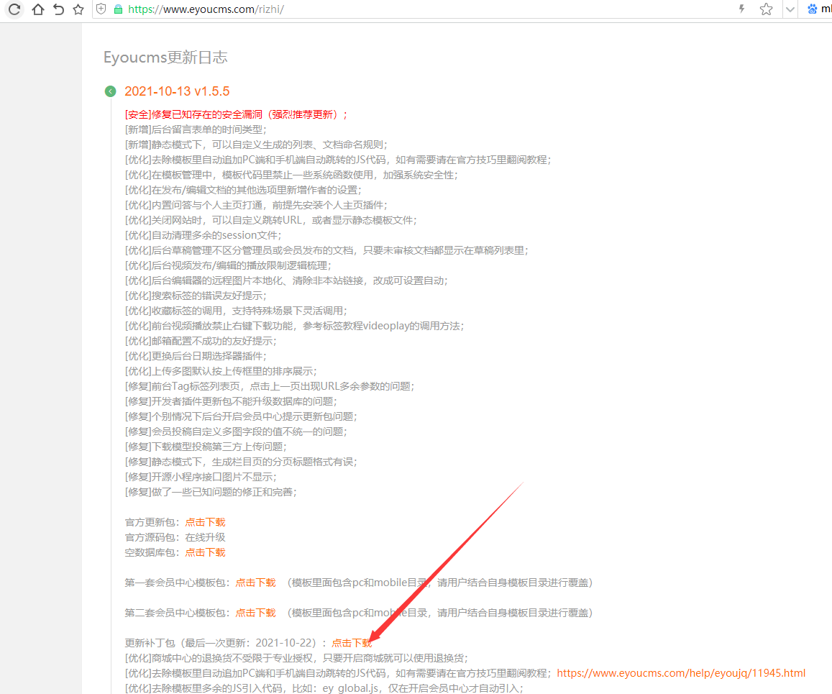Download the 第一套会员中心模板包
This screenshot has height=694, width=832.
pos(255,583)
